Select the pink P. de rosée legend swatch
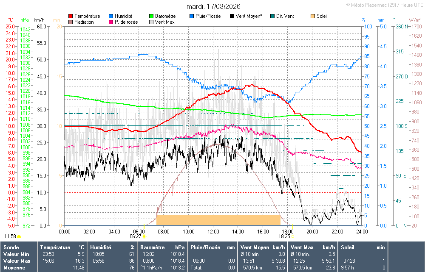Viewport: 425px width, 272px height. [x=111, y=22]
